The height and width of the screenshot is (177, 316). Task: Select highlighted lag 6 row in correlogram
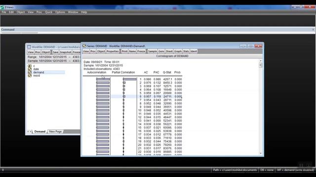[147, 96]
